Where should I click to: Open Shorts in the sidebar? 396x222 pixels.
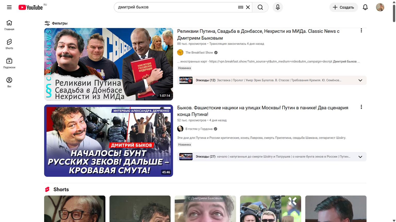click(9, 44)
